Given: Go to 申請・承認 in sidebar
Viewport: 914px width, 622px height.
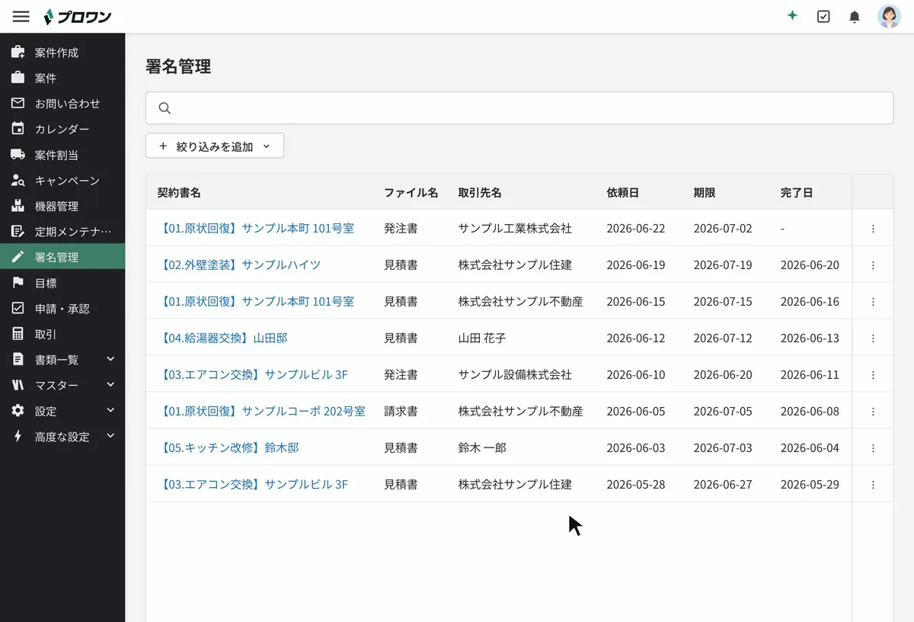Looking at the screenshot, I should coord(62,309).
